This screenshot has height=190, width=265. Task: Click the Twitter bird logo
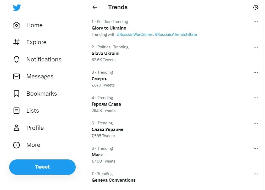[x=17, y=8]
